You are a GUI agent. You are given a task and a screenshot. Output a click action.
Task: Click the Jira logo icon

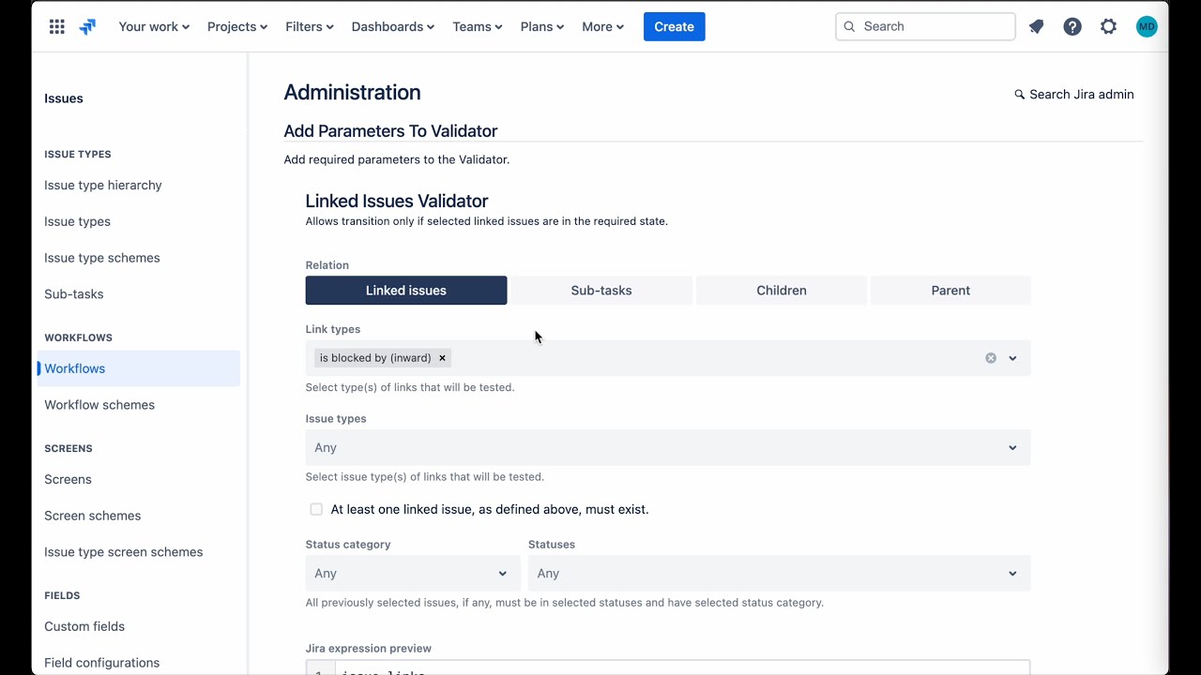tap(87, 26)
